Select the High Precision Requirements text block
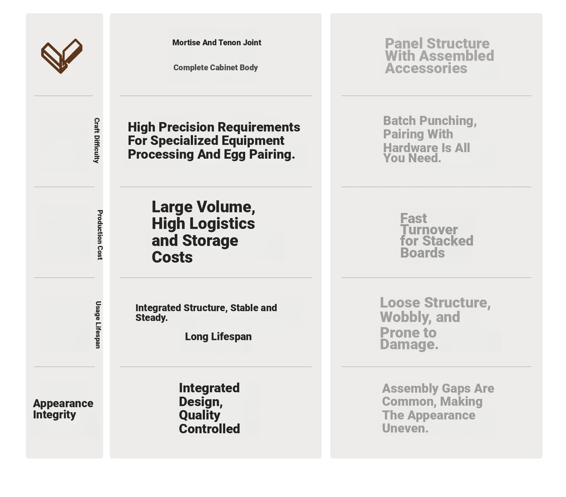Viewport: 566px width, 497px height. (x=214, y=141)
